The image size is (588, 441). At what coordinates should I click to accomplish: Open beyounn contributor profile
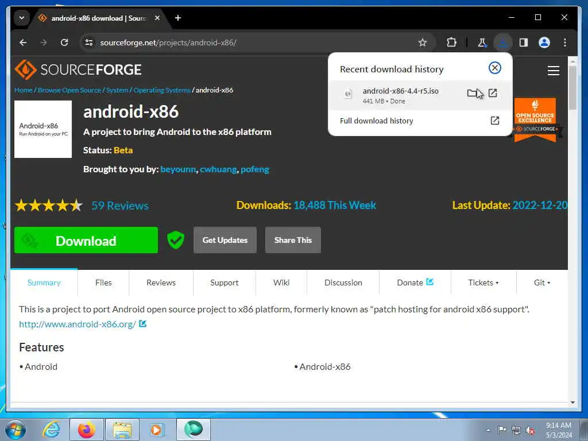click(178, 169)
